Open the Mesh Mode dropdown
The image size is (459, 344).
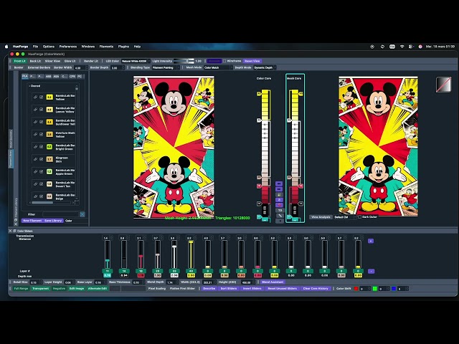tap(218, 67)
